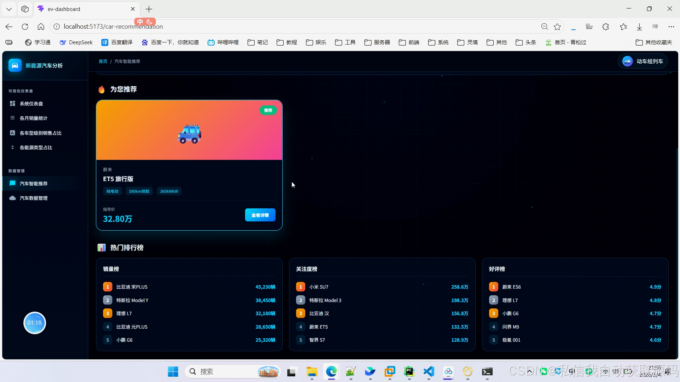This screenshot has width=680, height=382.
Task: Click the car illustration on the recommendation card
Action: pos(189,134)
